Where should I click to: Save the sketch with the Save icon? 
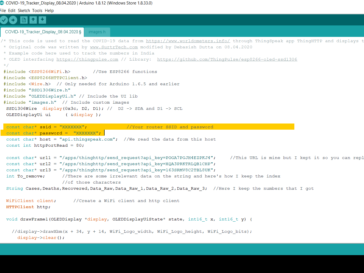(42, 20)
